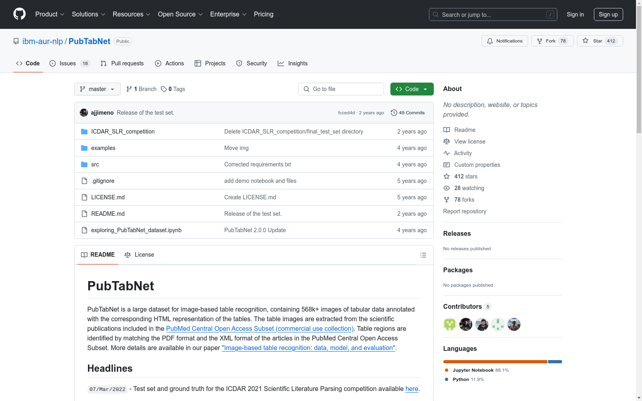Expand the Product navigation menu
The height and width of the screenshot is (401, 642).
(50, 14)
